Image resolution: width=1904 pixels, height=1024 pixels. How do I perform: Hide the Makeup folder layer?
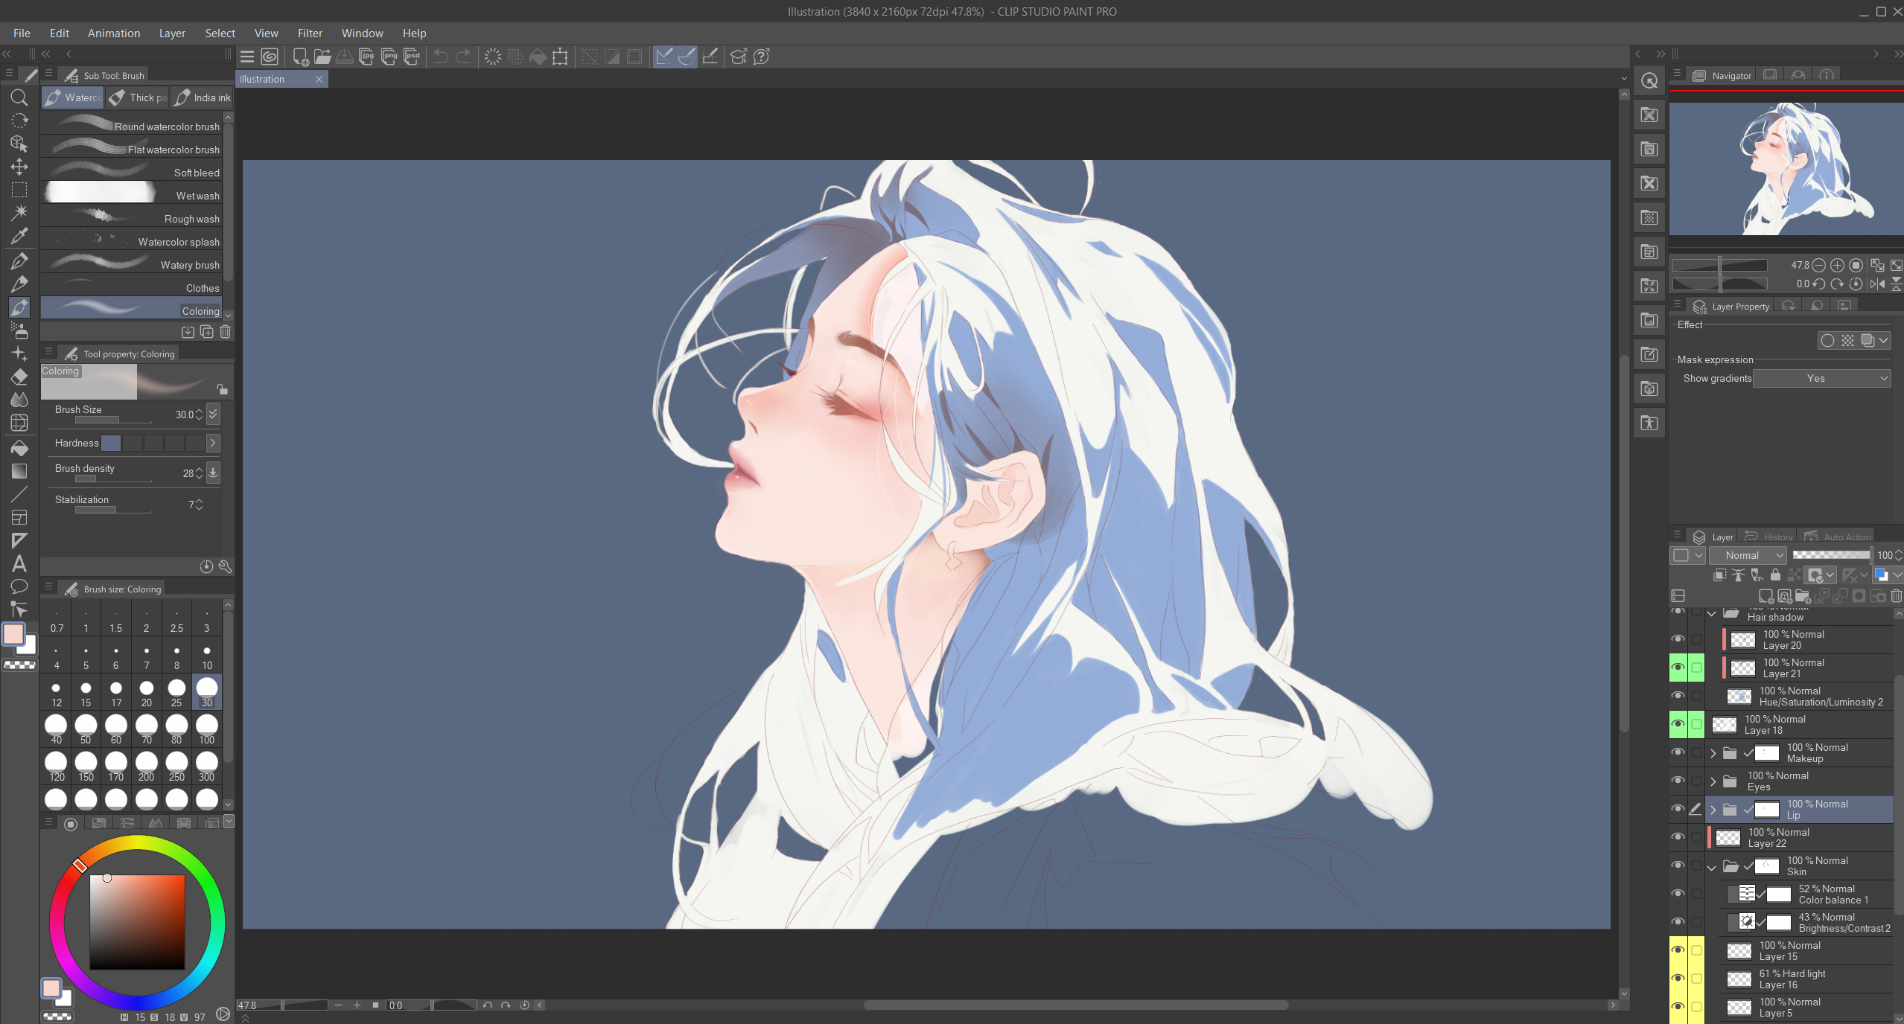[x=1678, y=752]
